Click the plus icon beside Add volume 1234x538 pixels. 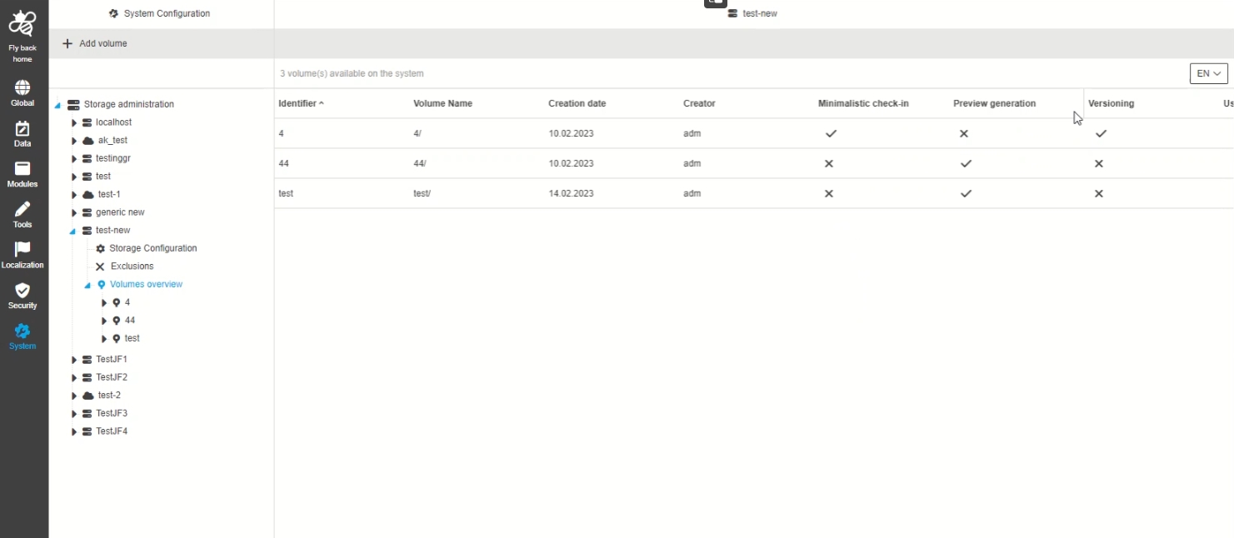tap(67, 43)
